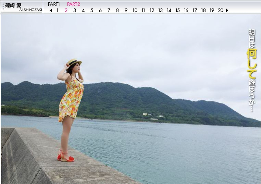Go to page 8
The image size is (261, 184).
pos(117,11)
